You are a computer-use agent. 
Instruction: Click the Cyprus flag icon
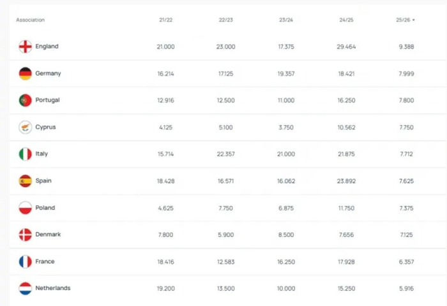[x=26, y=127]
